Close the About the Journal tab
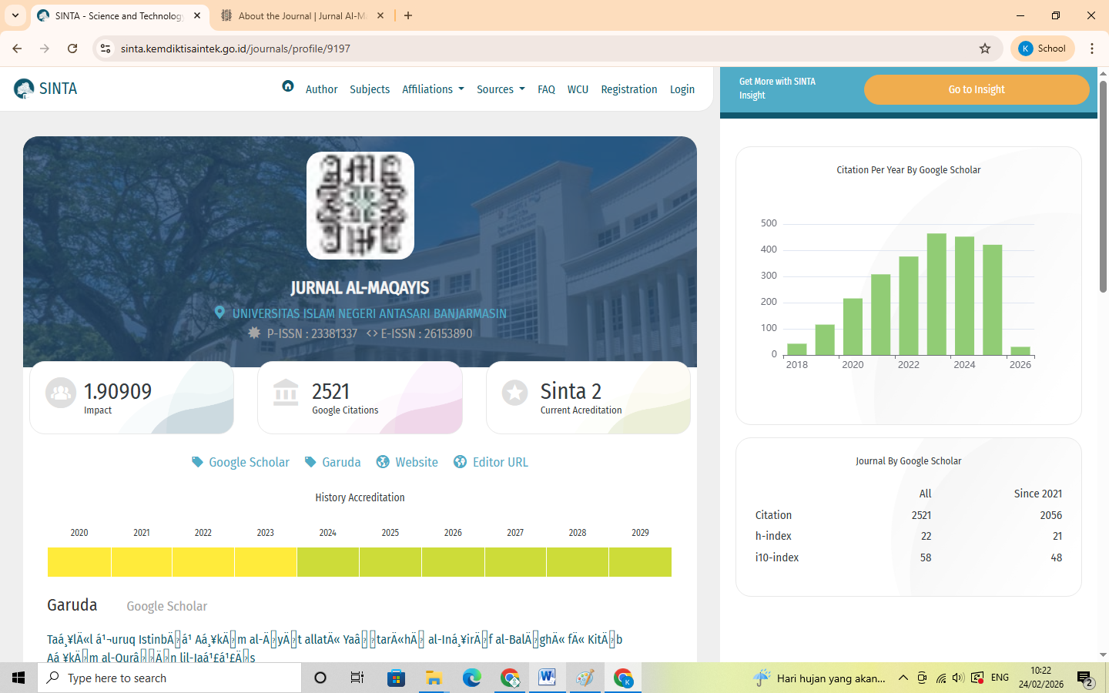Viewport: 1109px width, 693px height. click(x=380, y=15)
